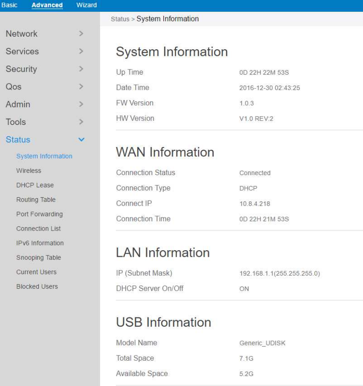363x386 pixels.
Task: Show the Routing Table
Action: coord(36,200)
